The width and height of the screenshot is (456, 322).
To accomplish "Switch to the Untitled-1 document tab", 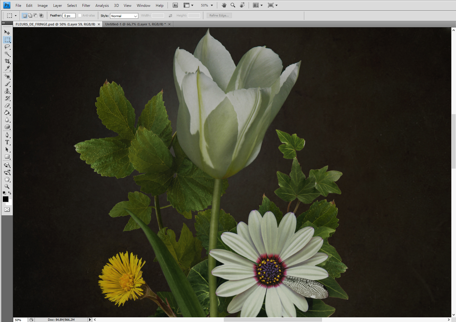I will click(x=135, y=24).
